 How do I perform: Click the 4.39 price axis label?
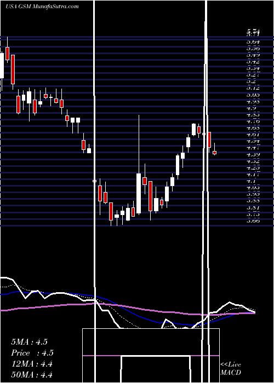click(253, 154)
